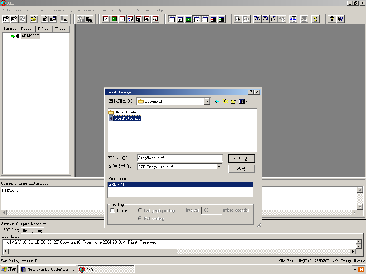
Task: Open the processor Memory view chip icon
Action: coord(139,19)
